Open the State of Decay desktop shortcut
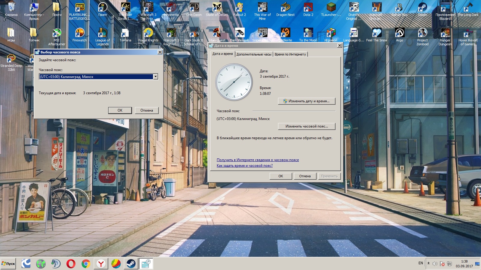Screen dimensions: 481x270 pyautogui.click(x=217, y=10)
